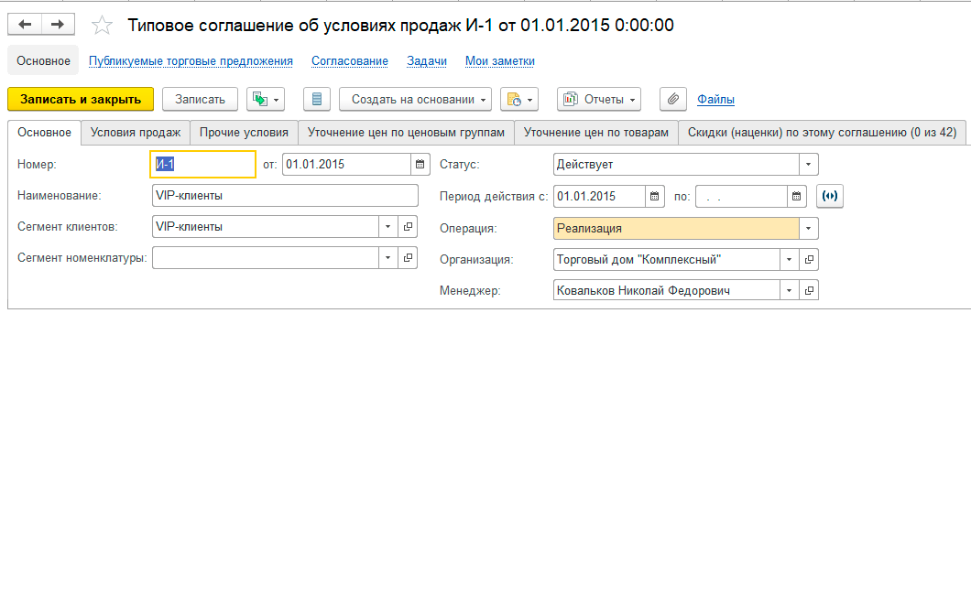Open Публикуемые торговые предложения link
The width and height of the screenshot is (971, 594).
[191, 61]
